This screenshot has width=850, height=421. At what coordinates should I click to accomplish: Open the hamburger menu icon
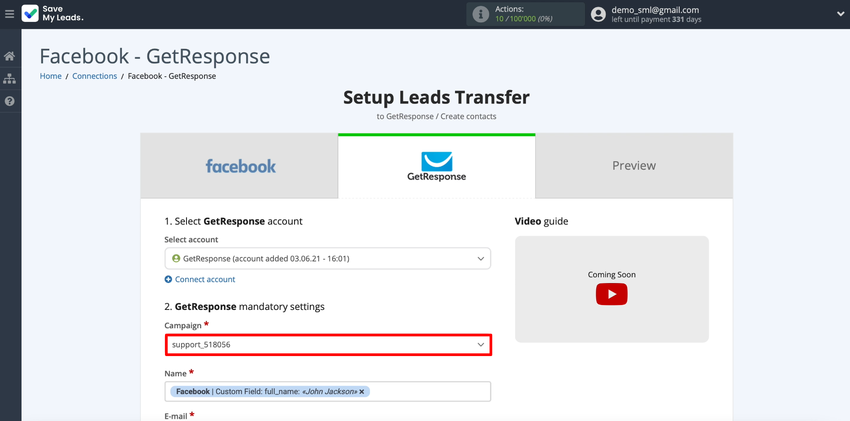click(9, 14)
